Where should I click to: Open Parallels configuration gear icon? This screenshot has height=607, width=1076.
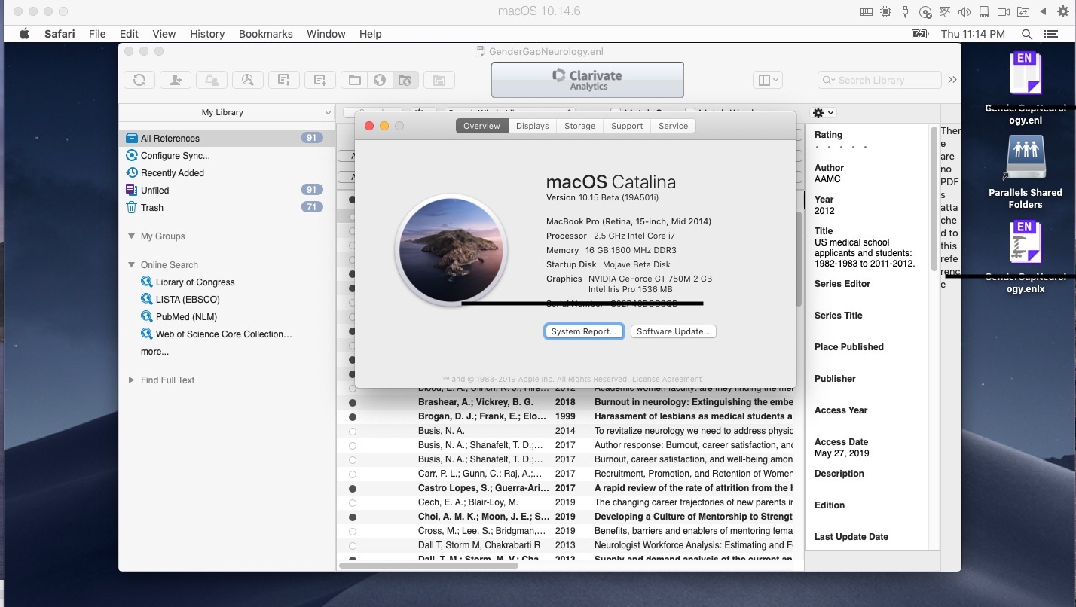pos(1063,12)
